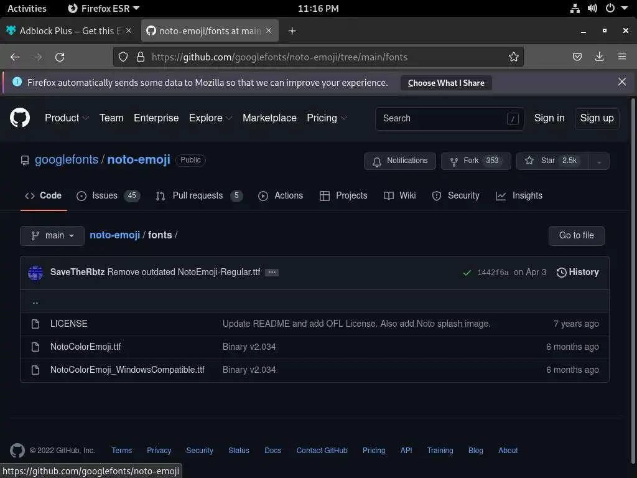This screenshot has height=478, width=637.
Task: Open the footer Contact GitHub link
Action: click(x=322, y=451)
